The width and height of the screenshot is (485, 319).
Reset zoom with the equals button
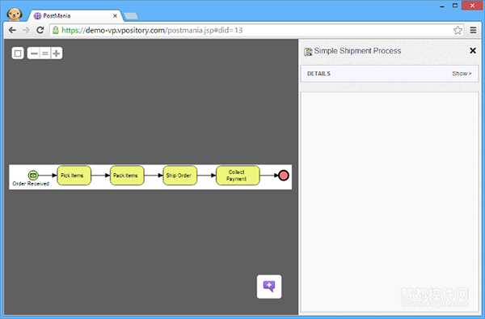(x=45, y=53)
